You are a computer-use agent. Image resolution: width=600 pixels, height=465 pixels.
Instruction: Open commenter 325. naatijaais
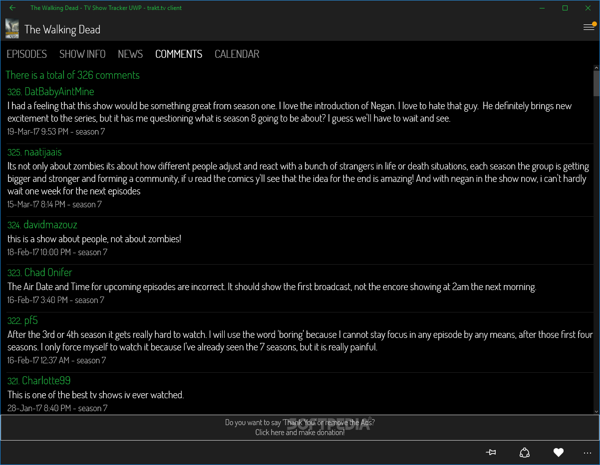click(34, 152)
